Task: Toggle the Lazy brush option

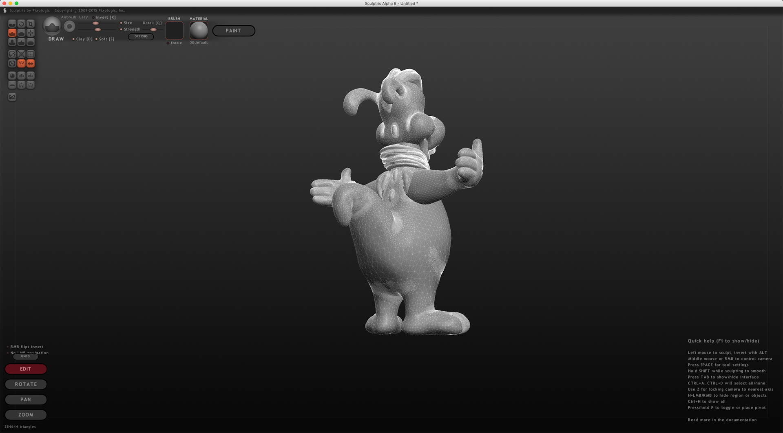Action: 84,18
